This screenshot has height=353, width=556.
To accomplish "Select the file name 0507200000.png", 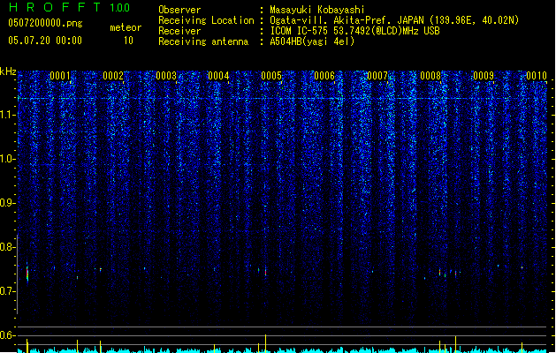I will point(45,23).
